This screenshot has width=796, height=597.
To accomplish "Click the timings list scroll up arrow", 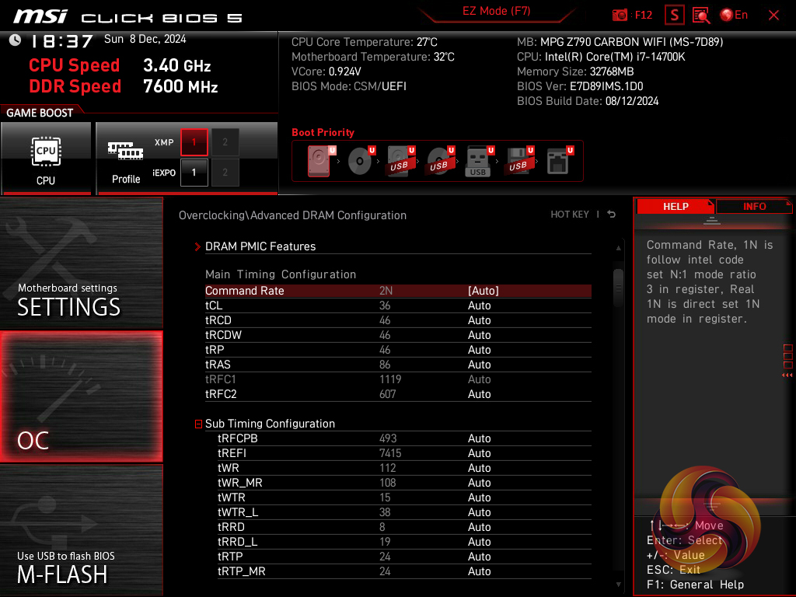I will pos(618,248).
